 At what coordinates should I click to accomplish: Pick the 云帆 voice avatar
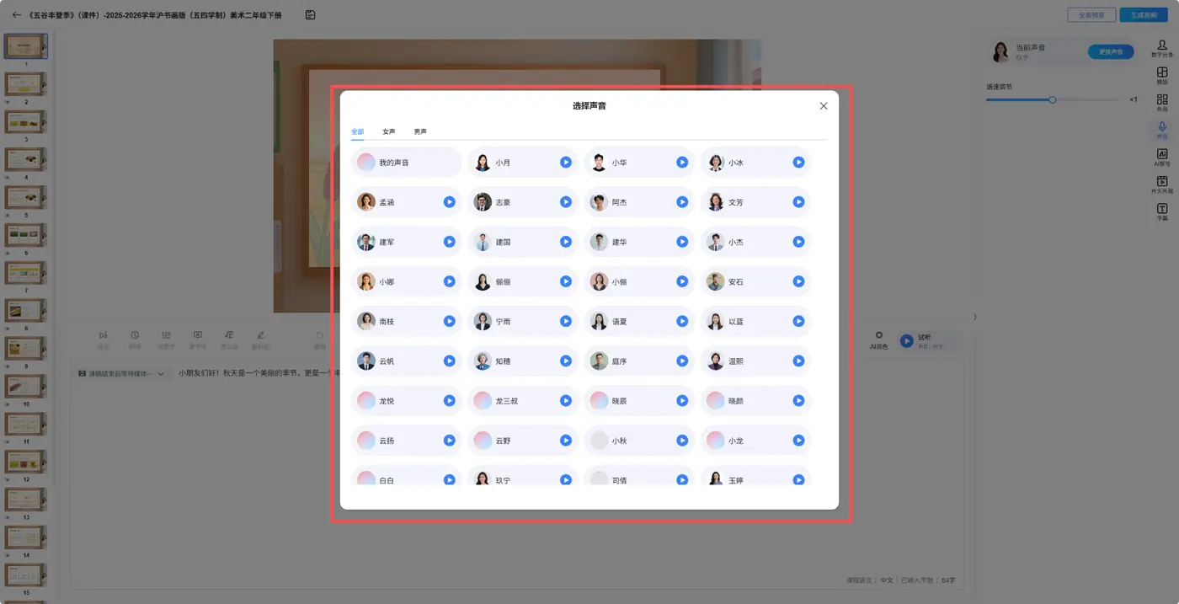tap(366, 361)
